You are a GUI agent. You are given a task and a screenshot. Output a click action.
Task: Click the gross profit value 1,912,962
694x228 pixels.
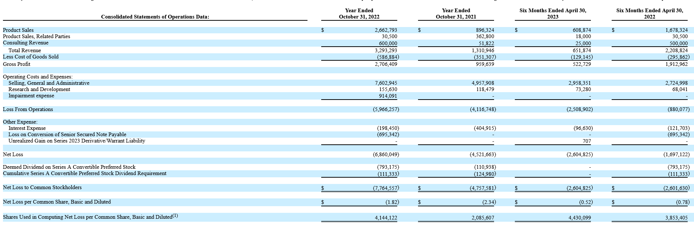(677, 64)
